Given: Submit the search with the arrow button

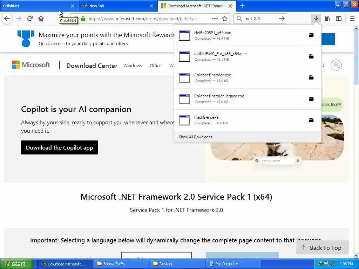Looking at the screenshot, I should click(282, 19).
